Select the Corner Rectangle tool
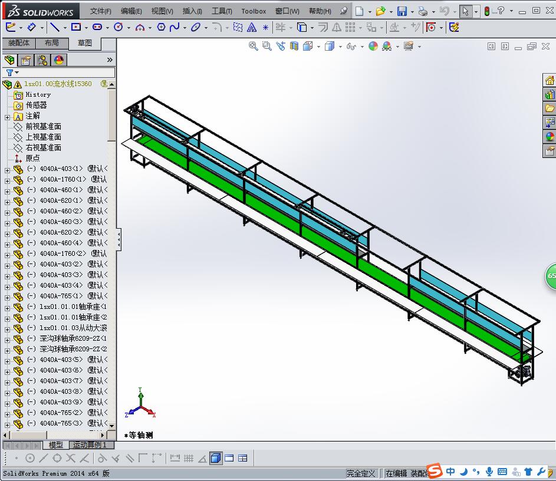Viewport: 556px width, 481px height. [76, 27]
